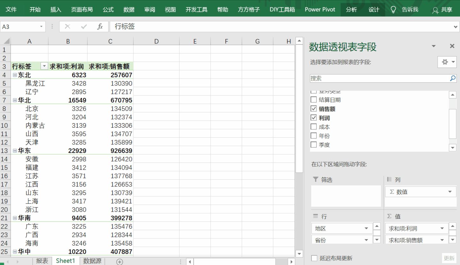Open the field list gear tools menu

tap(447, 62)
